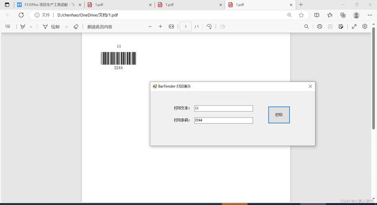Open the favorites list icon
This screenshot has width=377, height=205.
[330, 15]
